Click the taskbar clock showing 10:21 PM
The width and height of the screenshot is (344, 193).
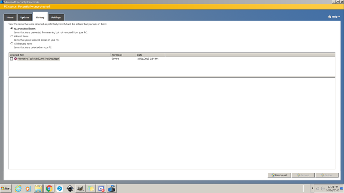click(332, 188)
